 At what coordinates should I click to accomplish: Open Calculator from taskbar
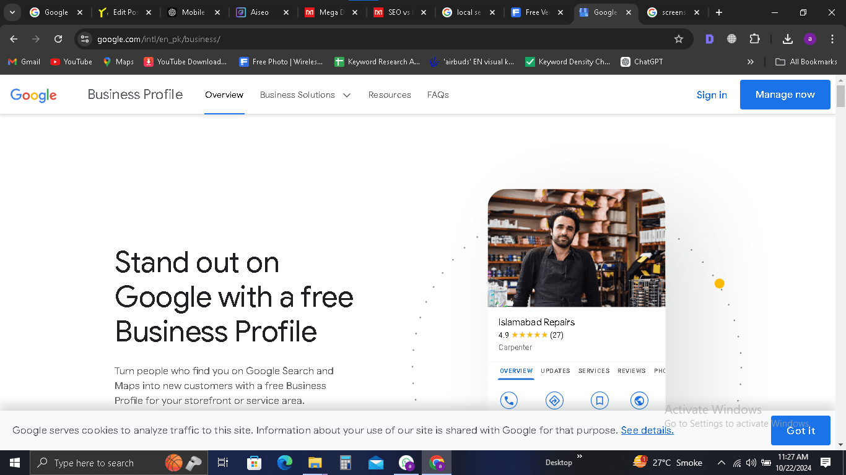click(345, 463)
